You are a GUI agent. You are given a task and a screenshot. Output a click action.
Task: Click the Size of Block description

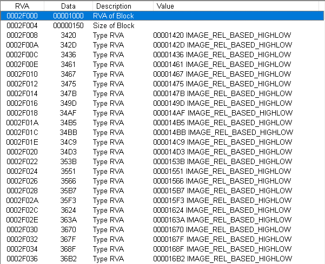click(114, 26)
